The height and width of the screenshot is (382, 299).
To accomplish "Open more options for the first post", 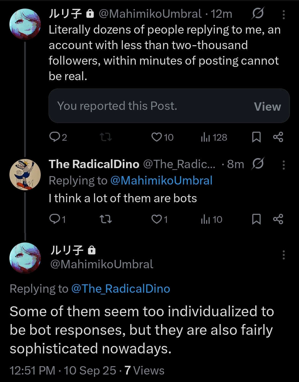I will [283, 14].
